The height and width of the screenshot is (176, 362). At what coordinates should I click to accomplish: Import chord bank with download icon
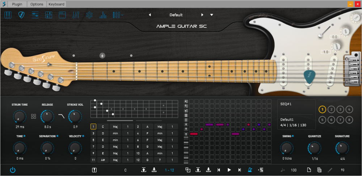point(154,170)
